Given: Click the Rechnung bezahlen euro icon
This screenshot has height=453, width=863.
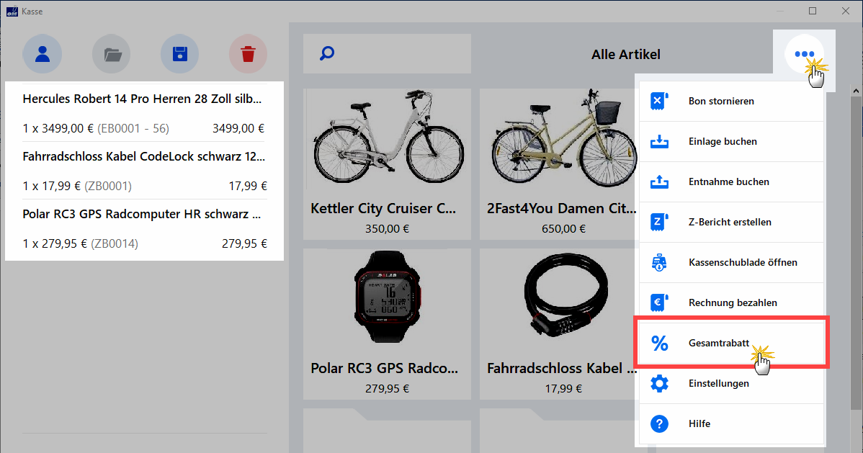Looking at the screenshot, I should (x=659, y=302).
